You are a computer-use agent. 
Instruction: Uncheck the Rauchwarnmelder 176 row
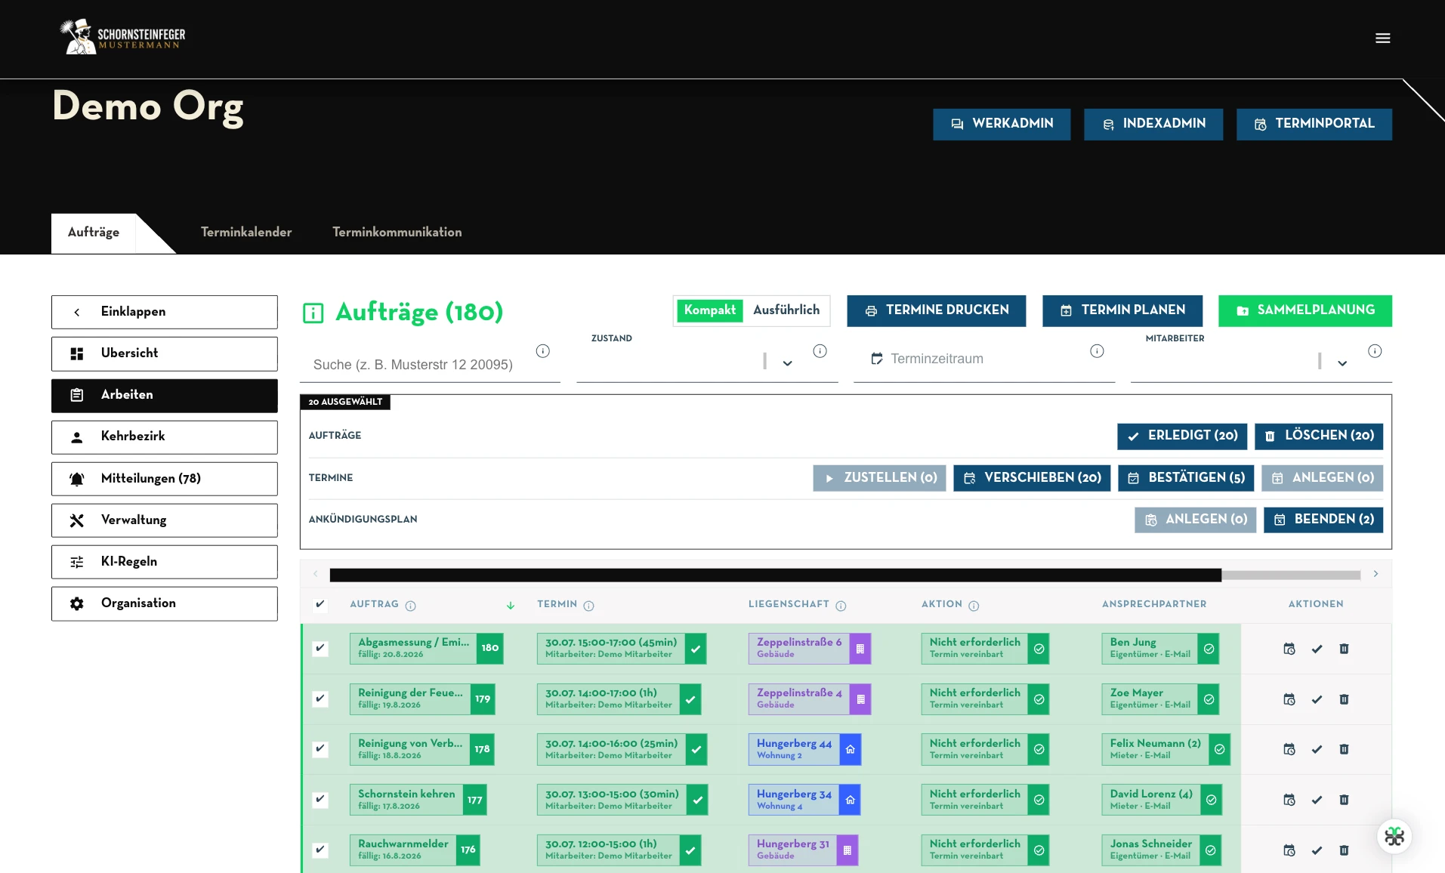pos(320,850)
